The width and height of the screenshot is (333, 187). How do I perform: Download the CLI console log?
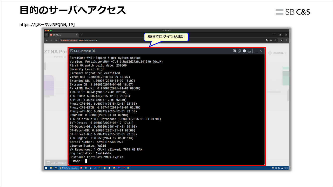[x=249, y=51]
